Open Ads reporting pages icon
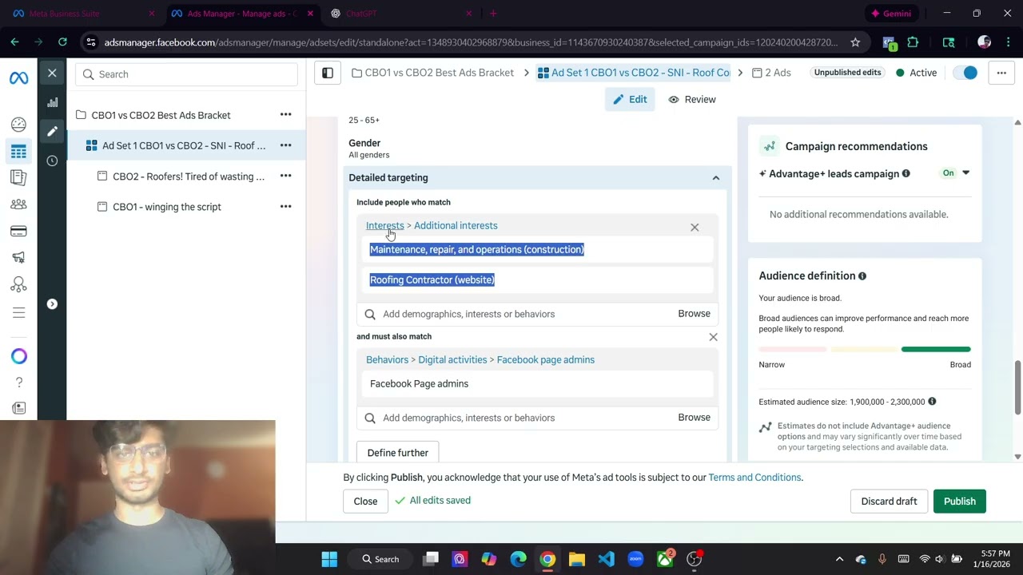The height and width of the screenshot is (575, 1023). coord(18,177)
